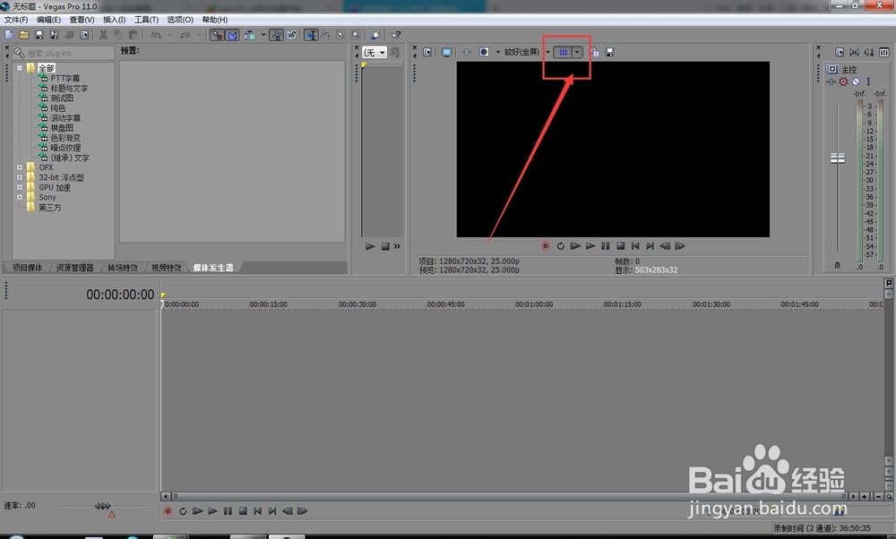
Task: Select the Envelope Edit tool
Action: click(x=326, y=35)
